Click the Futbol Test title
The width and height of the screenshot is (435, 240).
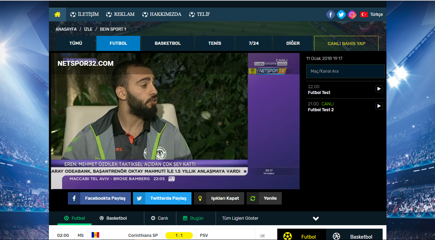(x=319, y=93)
